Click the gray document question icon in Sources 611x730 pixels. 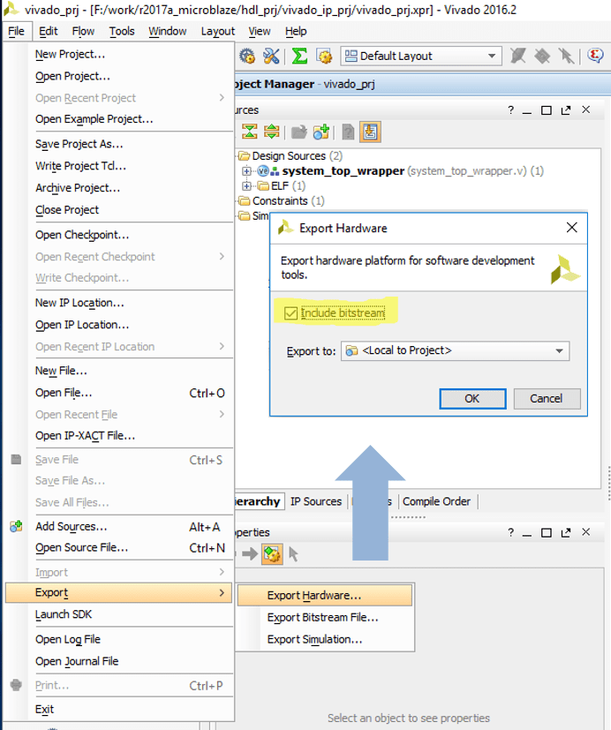pos(348,132)
